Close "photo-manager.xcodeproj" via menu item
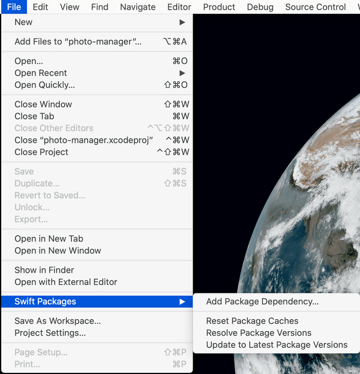The image size is (360, 374). coord(97,140)
